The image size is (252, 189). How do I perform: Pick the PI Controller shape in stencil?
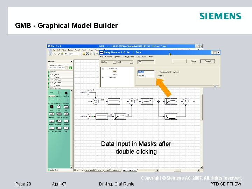(51, 128)
